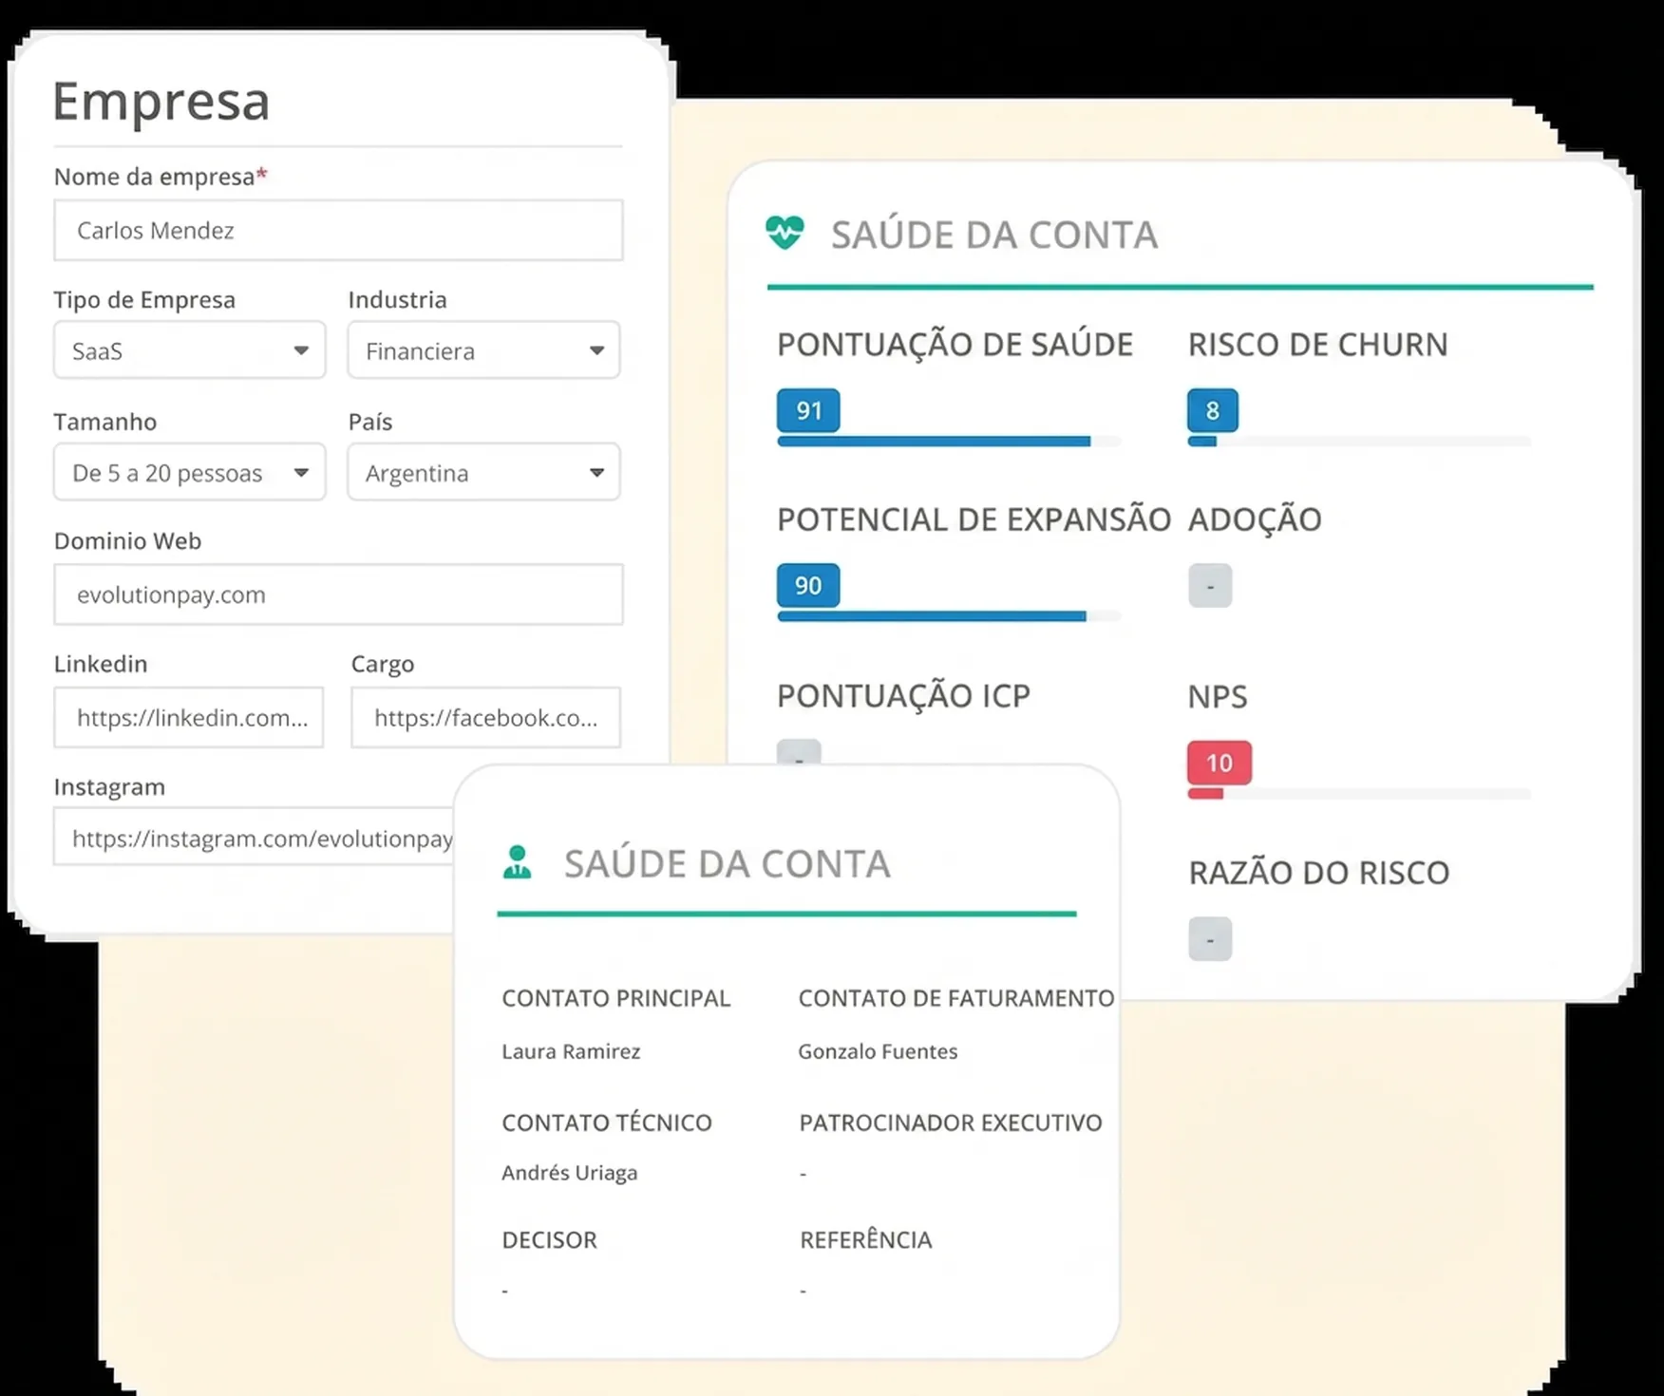The width and height of the screenshot is (1664, 1396).
Task: Click the Pontuação de Saúde progress bar
Action: click(x=948, y=442)
